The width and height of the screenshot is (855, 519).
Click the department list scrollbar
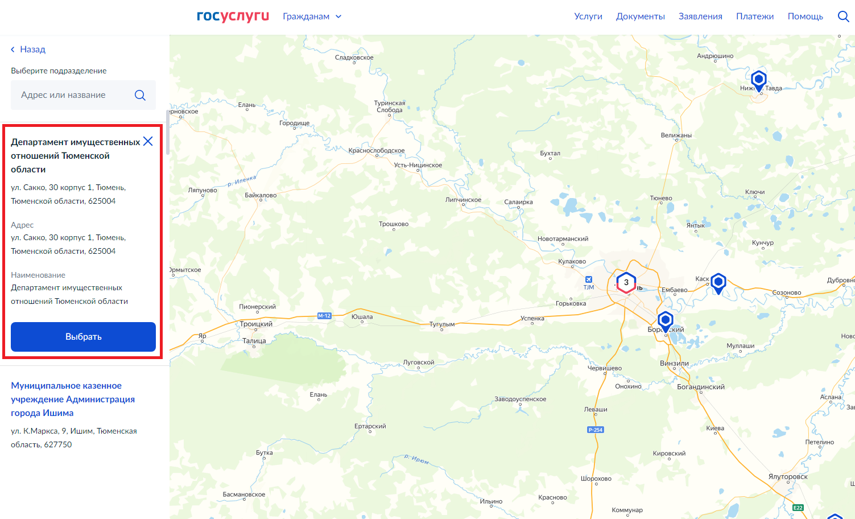point(168,133)
